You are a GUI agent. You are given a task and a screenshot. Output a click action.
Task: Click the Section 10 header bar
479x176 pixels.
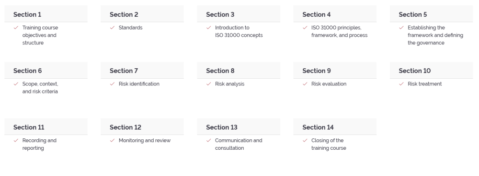tap(432, 71)
